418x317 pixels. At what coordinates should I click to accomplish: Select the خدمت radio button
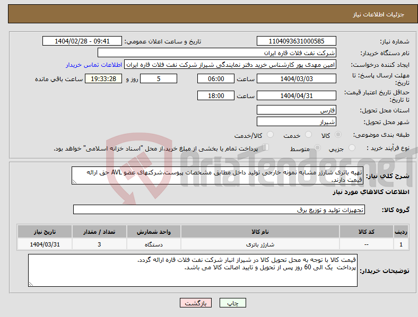point(308,135)
